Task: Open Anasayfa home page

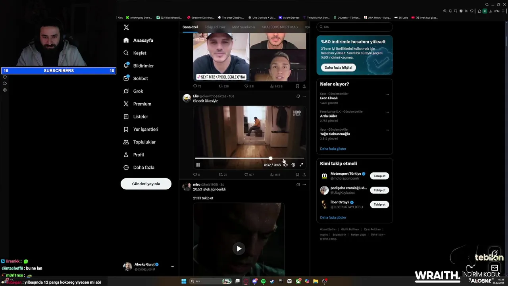Action: (x=138, y=40)
